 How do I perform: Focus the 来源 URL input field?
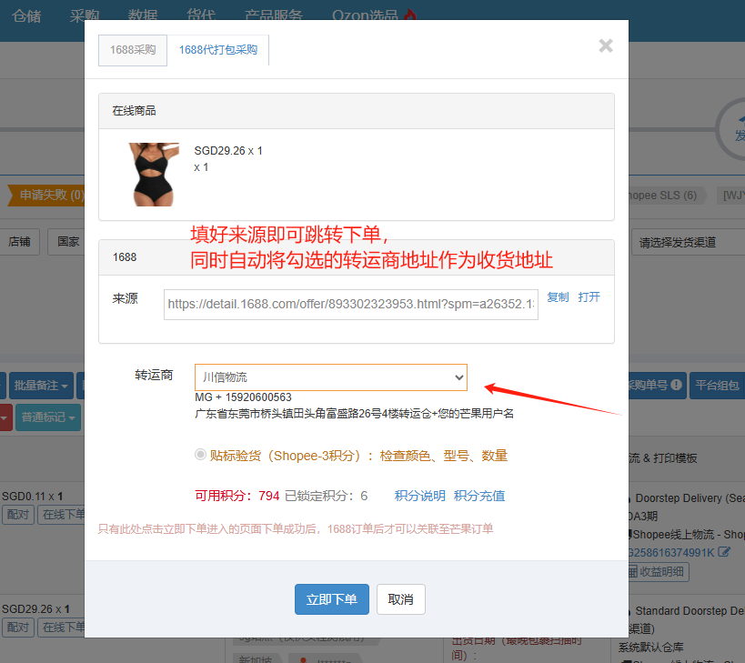point(350,305)
